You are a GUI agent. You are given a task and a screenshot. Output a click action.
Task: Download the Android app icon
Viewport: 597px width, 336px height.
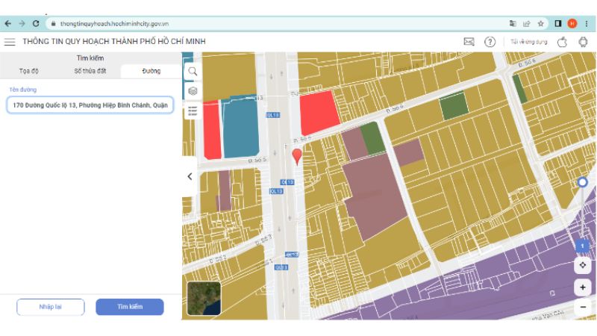[583, 42]
